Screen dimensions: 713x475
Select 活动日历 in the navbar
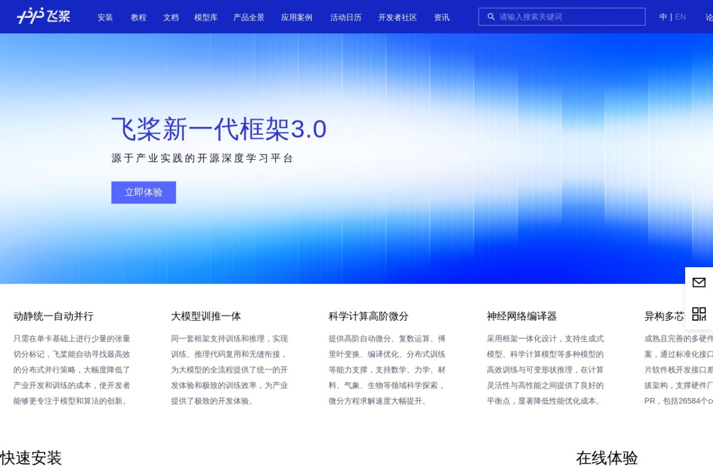346,17
